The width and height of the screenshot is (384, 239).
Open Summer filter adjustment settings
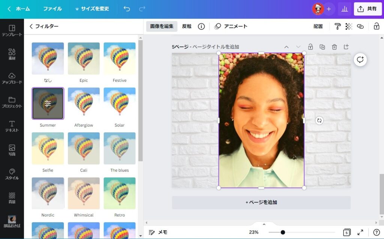point(48,104)
